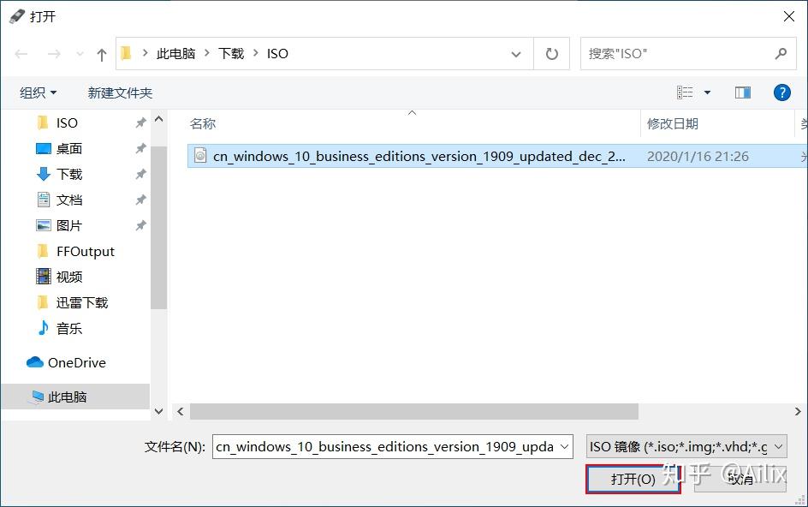Open address bar history dropdown

(x=516, y=54)
